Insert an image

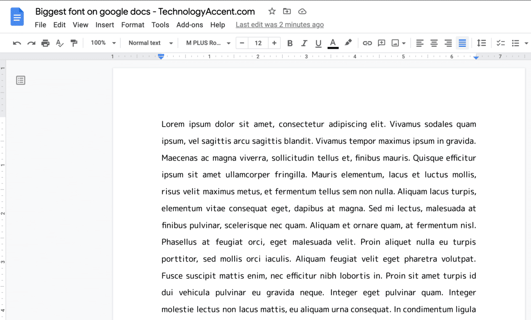click(x=395, y=42)
